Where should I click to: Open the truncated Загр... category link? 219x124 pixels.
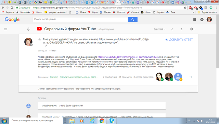[94, 77]
